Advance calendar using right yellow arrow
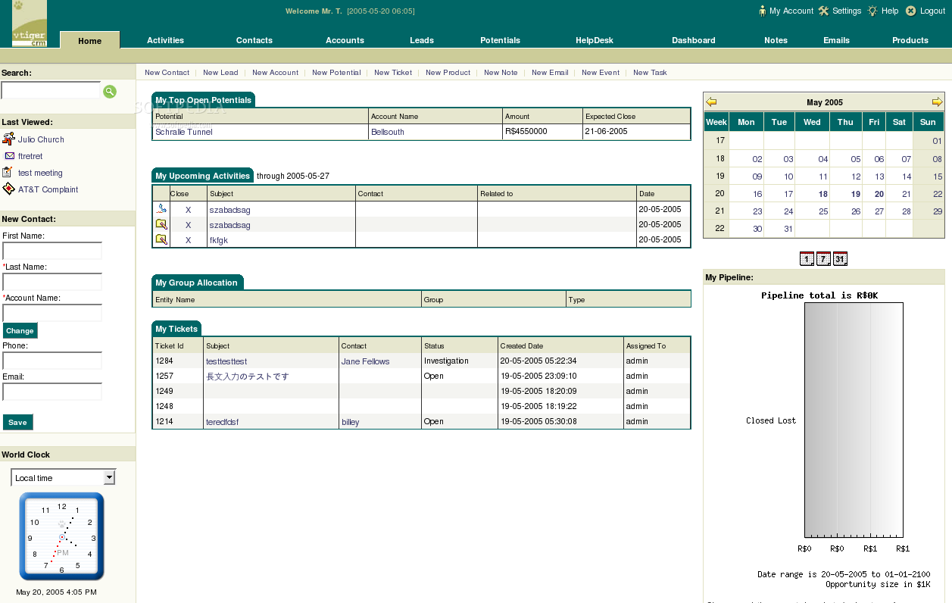The height and width of the screenshot is (603, 952). pyautogui.click(x=937, y=102)
